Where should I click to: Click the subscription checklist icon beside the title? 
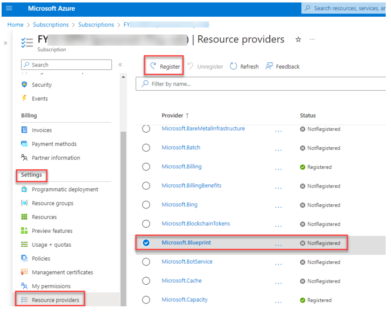coord(27,42)
